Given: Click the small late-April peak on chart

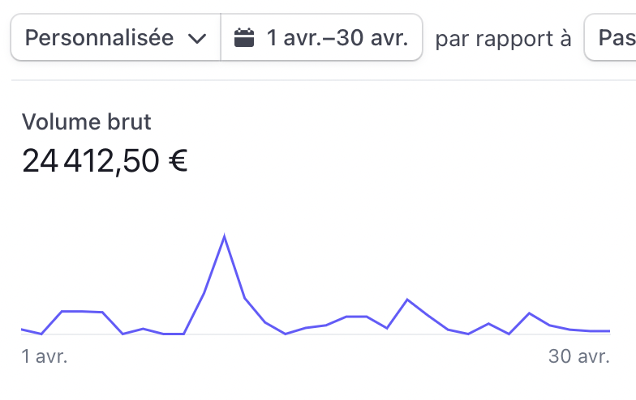Looking at the screenshot, I should pos(529,313).
